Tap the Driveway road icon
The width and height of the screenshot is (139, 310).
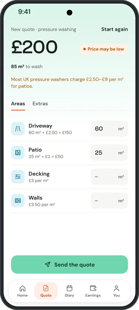tap(18, 129)
